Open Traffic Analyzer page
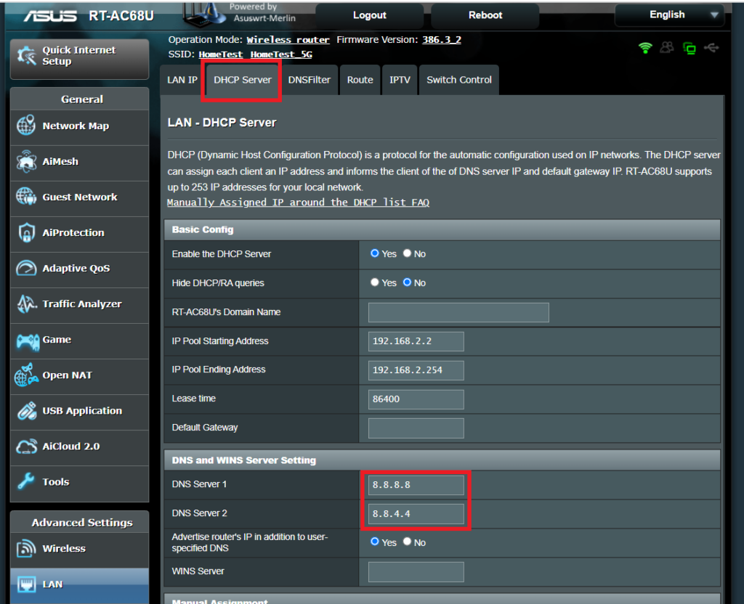Image resolution: width=744 pixels, height=604 pixels. point(80,304)
